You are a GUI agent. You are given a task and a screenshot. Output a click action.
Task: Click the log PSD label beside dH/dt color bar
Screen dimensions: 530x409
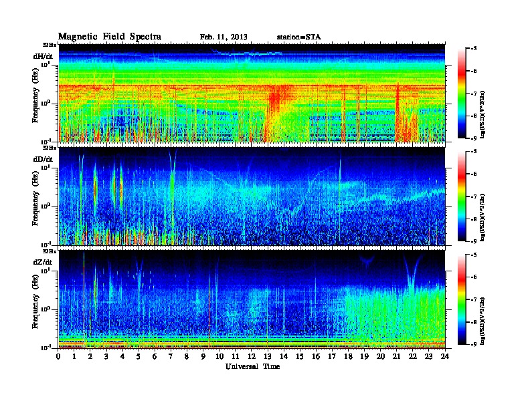click(482, 114)
